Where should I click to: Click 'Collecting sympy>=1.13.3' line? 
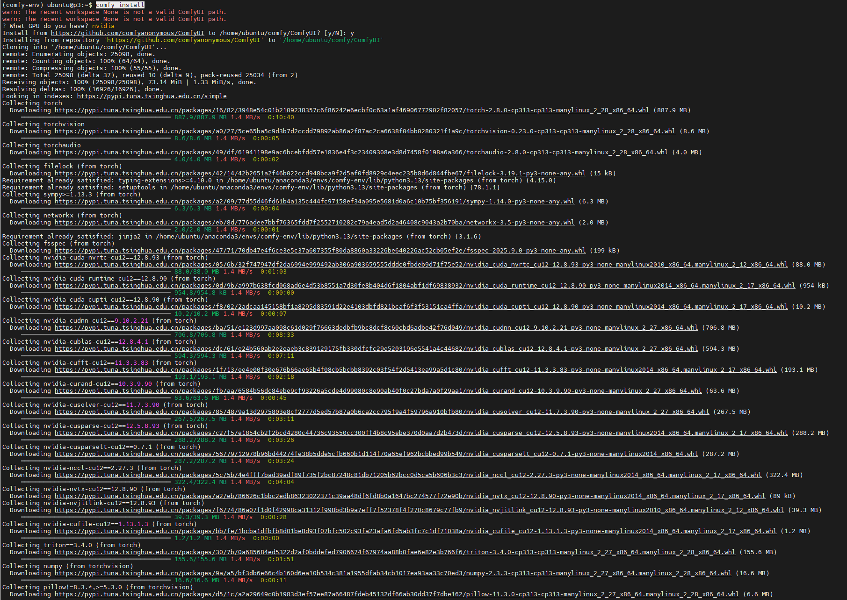pyautogui.click(x=72, y=195)
